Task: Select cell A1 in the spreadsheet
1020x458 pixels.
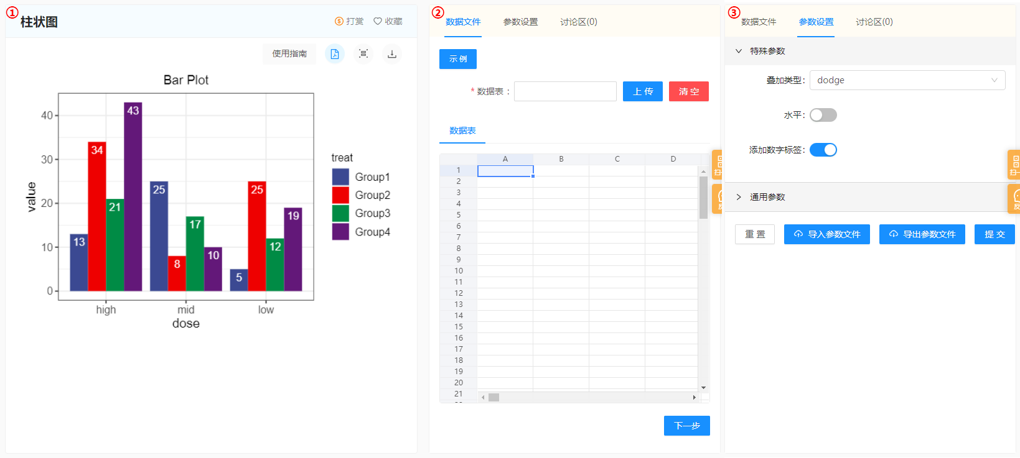Action: [x=505, y=170]
